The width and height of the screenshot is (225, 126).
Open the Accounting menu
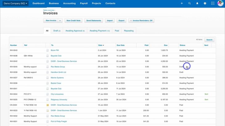click(x=69, y=3)
